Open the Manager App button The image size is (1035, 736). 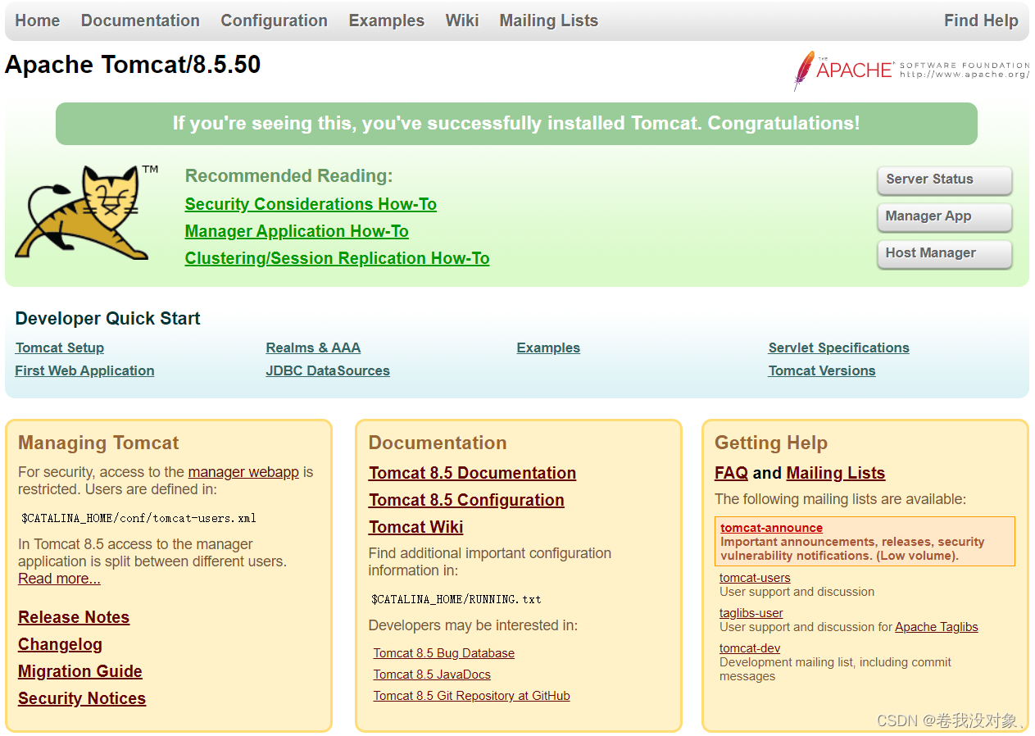944,216
